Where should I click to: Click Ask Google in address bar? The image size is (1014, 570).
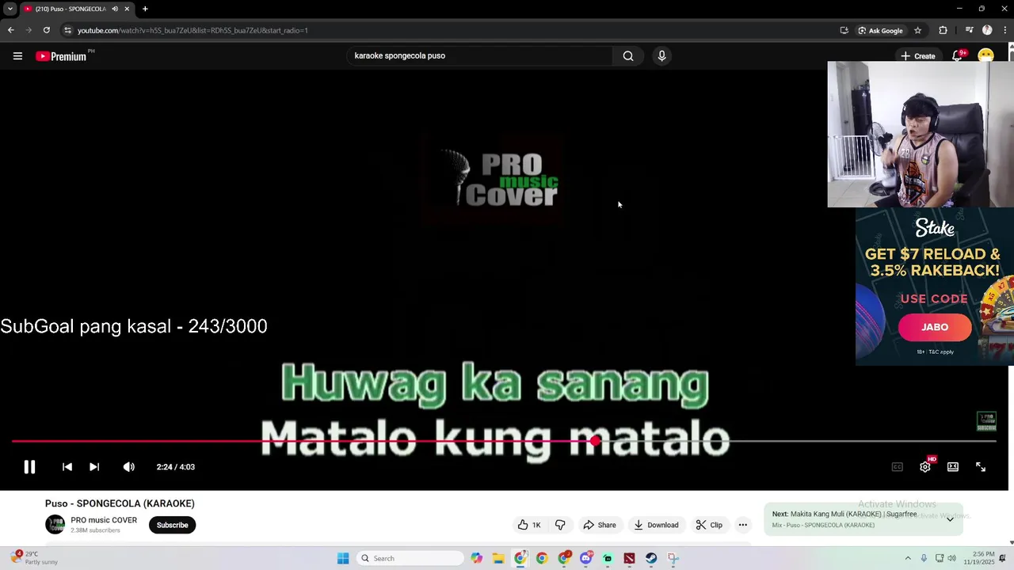pos(880,30)
